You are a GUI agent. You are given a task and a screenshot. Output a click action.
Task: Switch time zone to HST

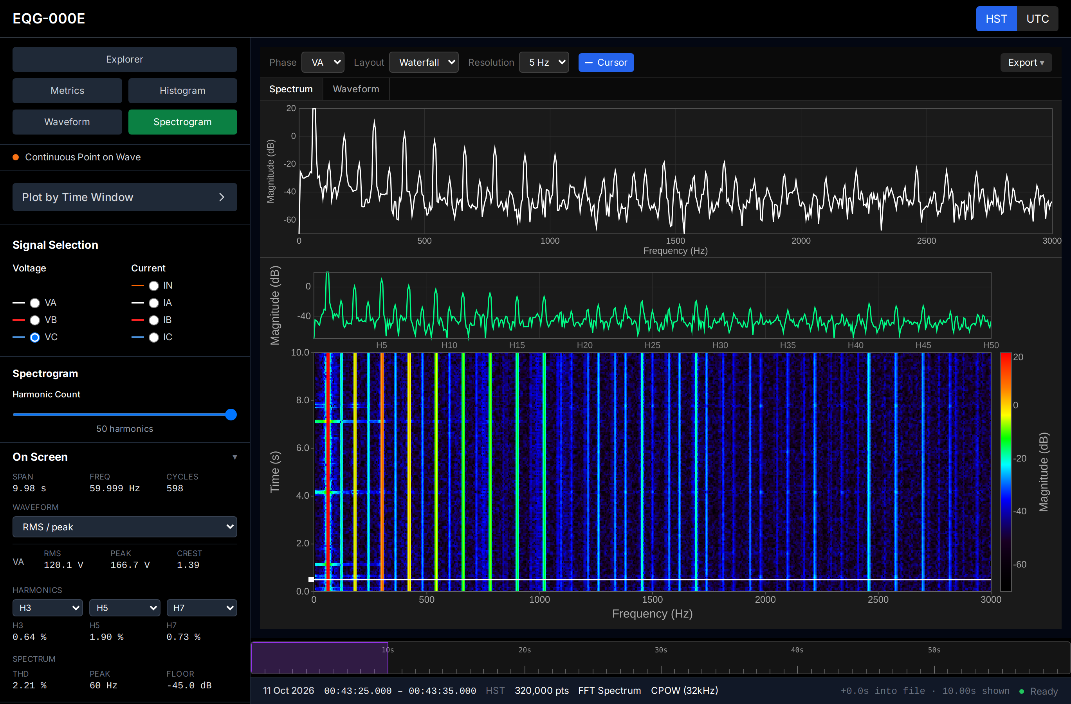pyautogui.click(x=996, y=18)
